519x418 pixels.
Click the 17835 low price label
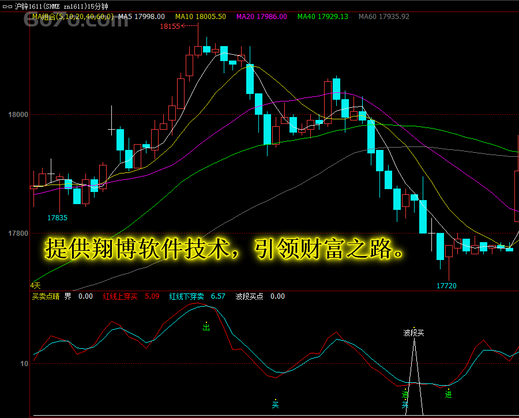coord(57,217)
